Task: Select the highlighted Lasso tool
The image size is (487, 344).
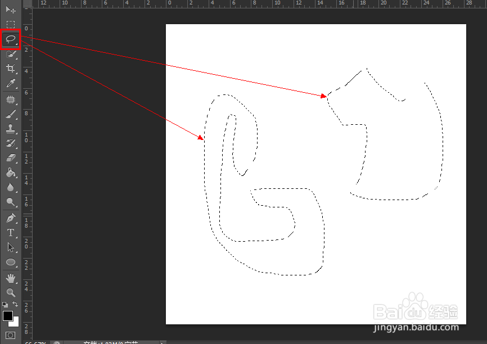Action: (11, 39)
